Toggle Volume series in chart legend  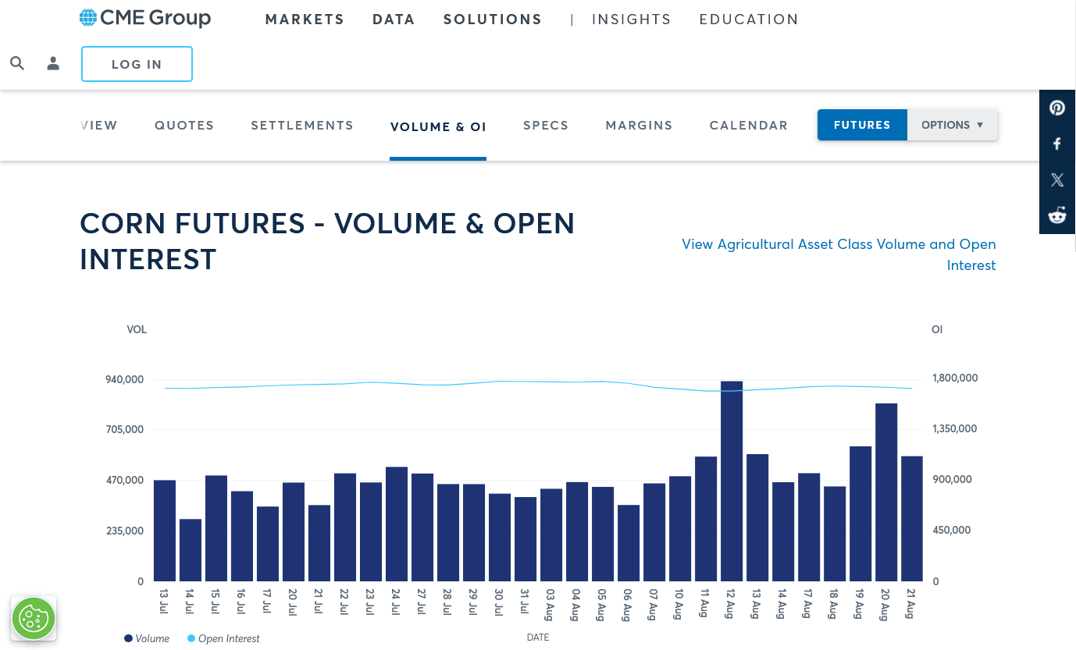[147, 638]
